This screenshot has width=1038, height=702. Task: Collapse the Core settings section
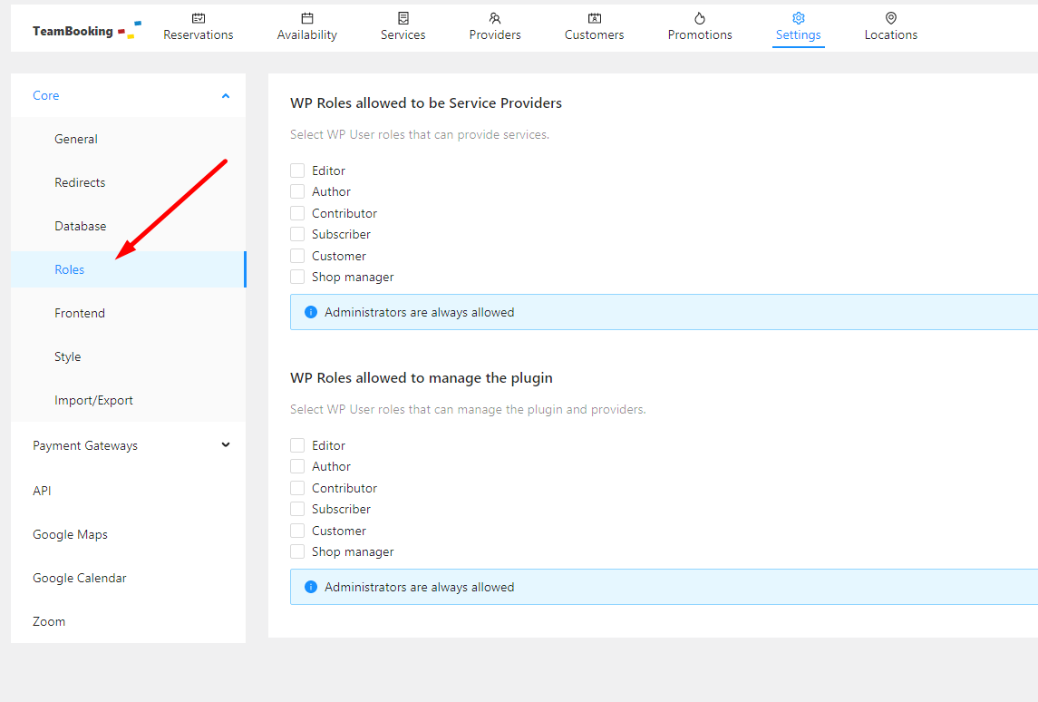tap(226, 95)
